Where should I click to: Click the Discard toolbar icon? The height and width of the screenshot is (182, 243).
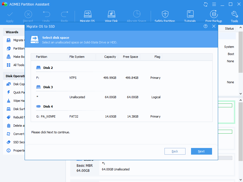(28, 14)
